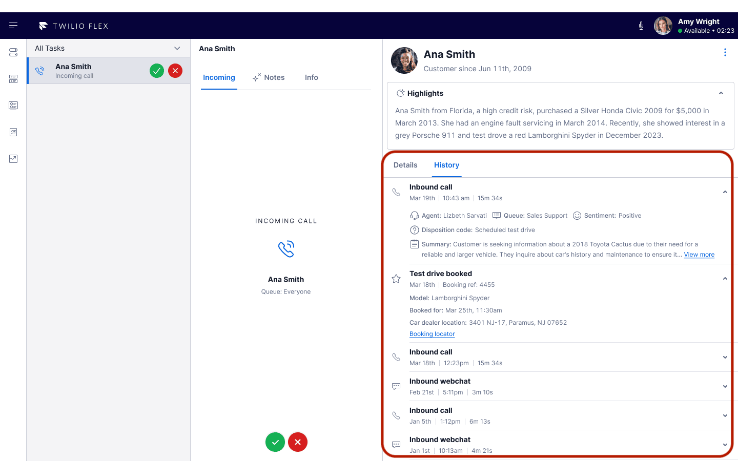Click the microphone icon in the top bar
The width and height of the screenshot is (738, 461).
641,25
